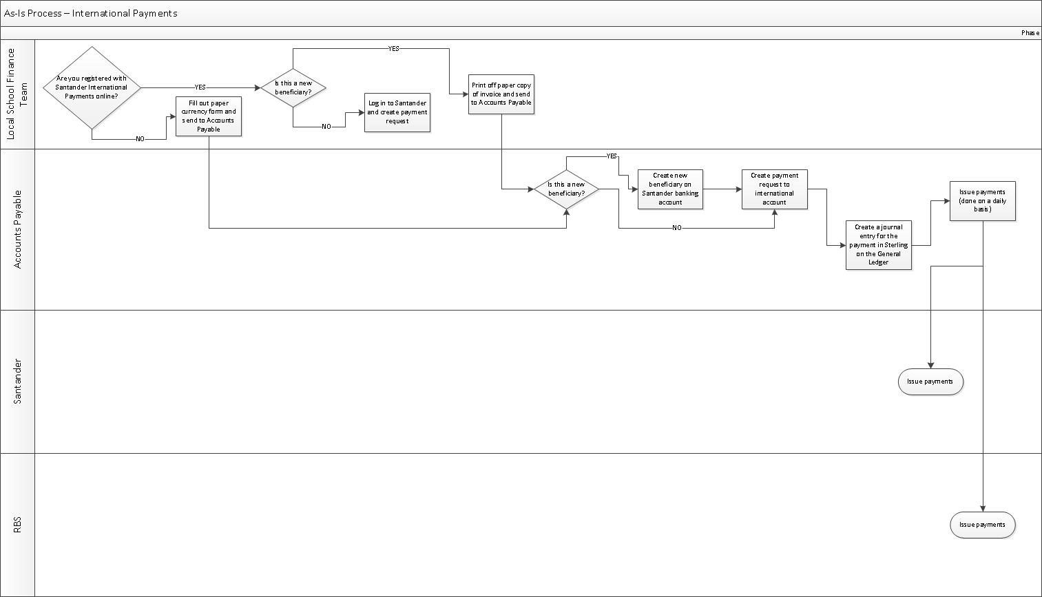1042x597 pixels.
Task: Click 'Is this a new beneficiary?' diamond in Accounts Payable lane
Action: [x=566, y=189]
